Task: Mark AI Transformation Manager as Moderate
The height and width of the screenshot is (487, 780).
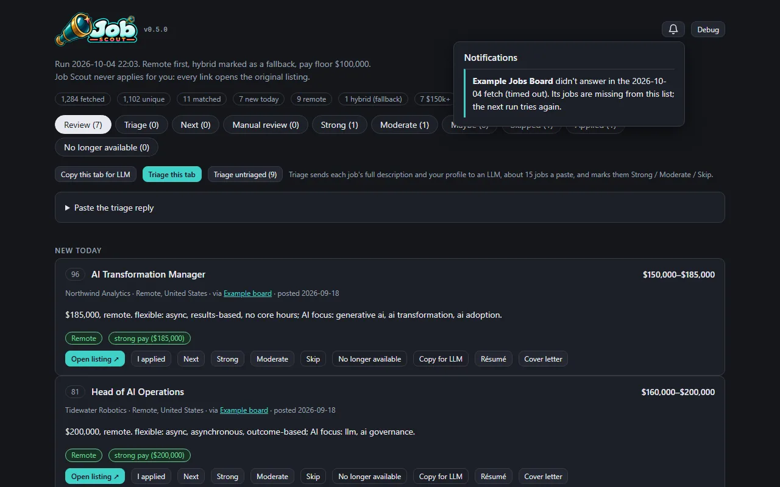Action: tap(272, 359)
